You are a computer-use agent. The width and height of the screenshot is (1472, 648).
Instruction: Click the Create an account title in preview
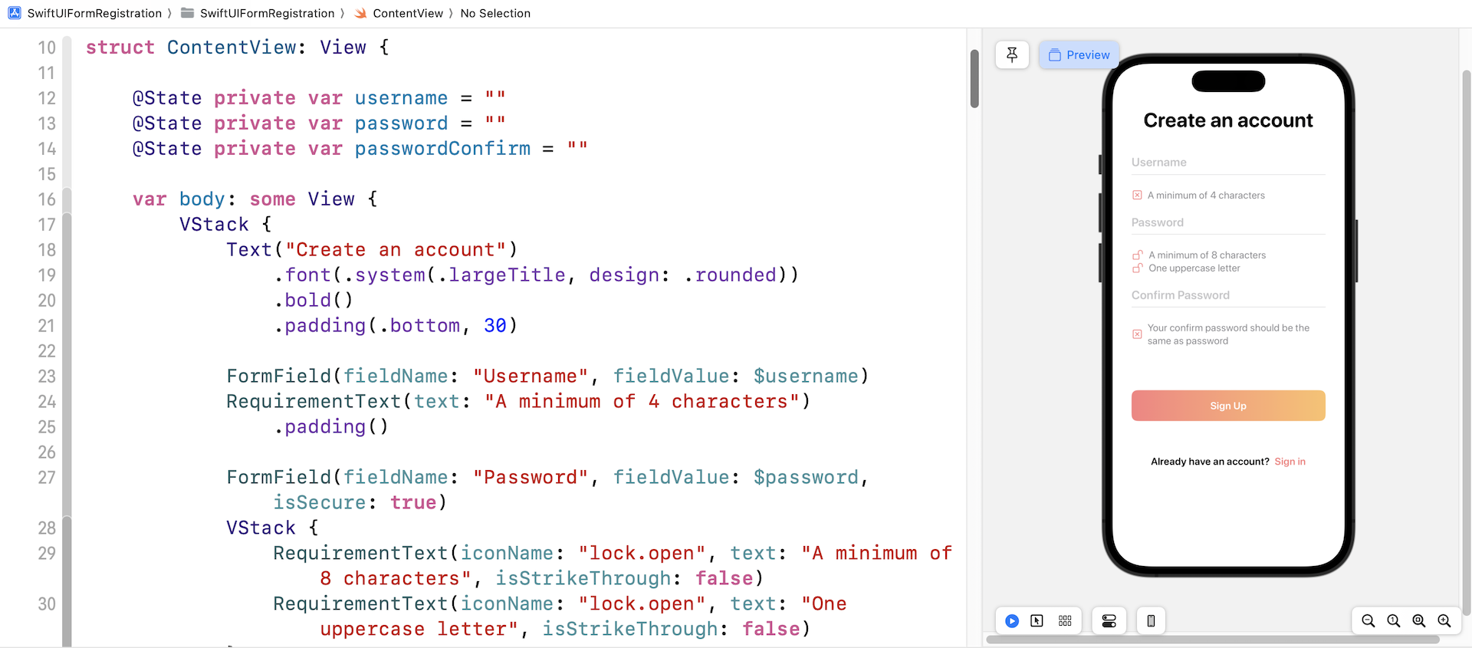1228,120
